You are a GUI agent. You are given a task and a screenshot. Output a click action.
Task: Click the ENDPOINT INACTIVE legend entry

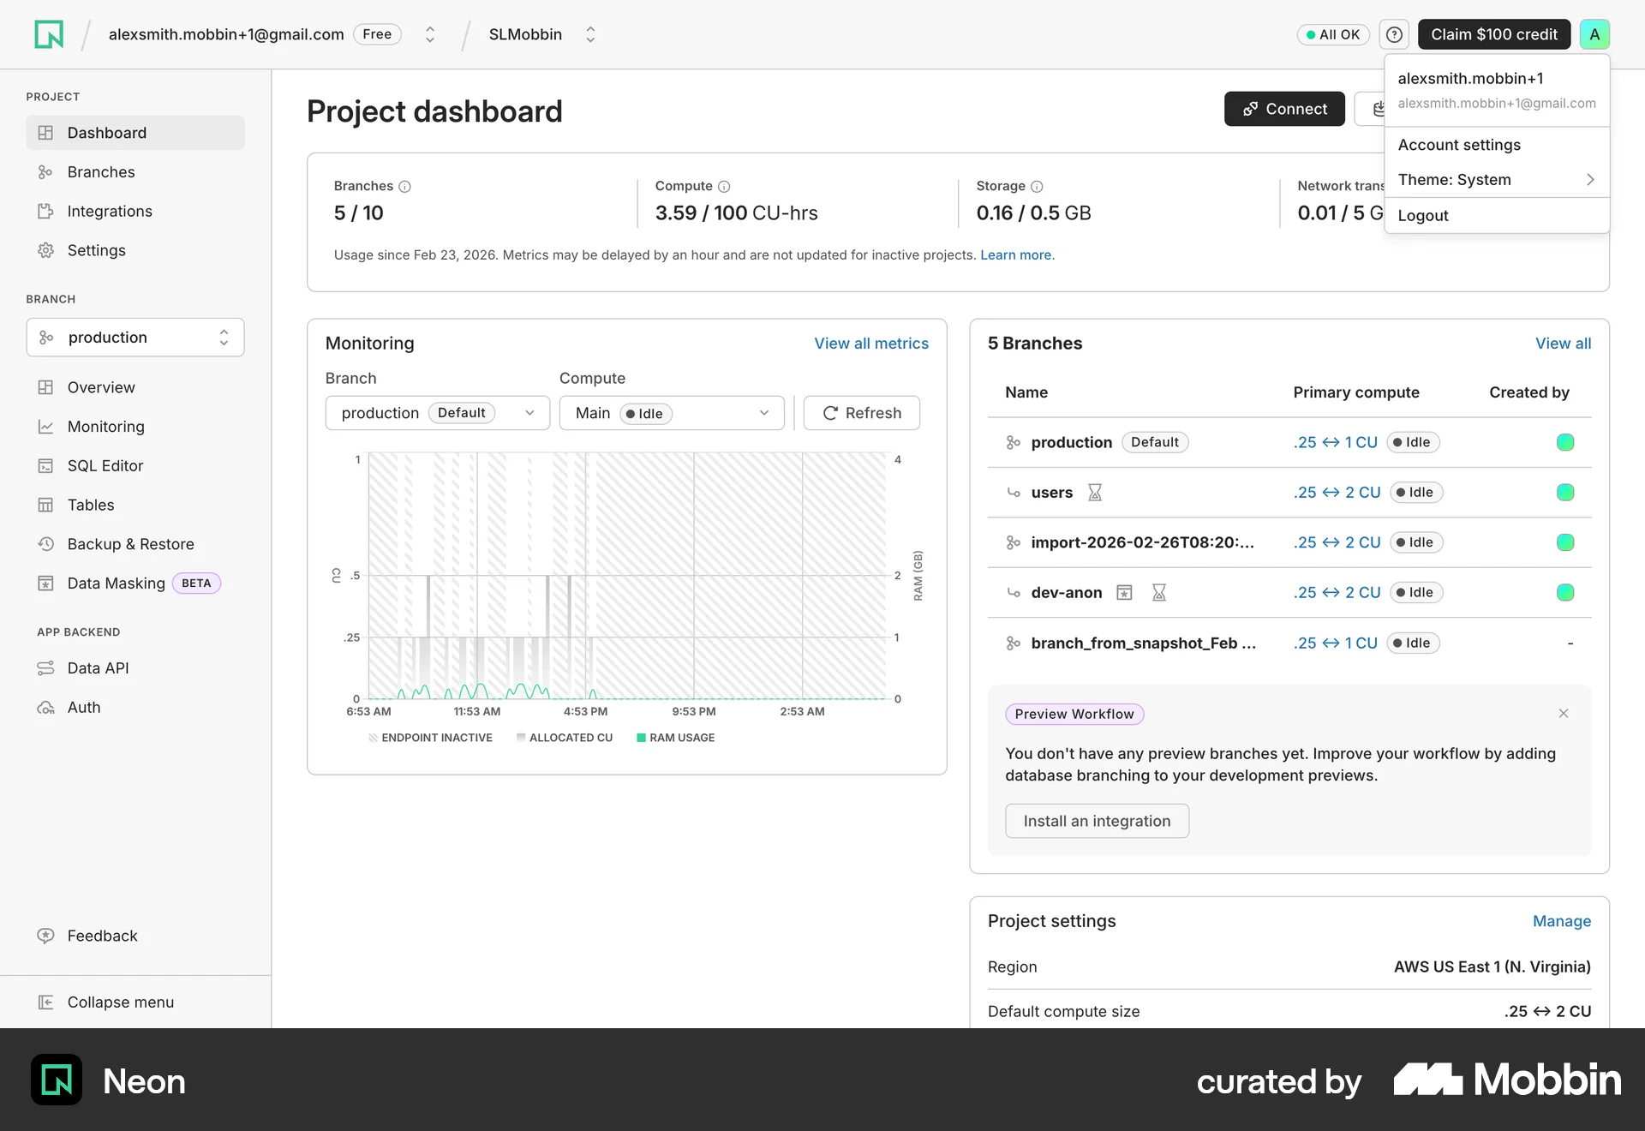pyautogui.click(x=430, y=738)
